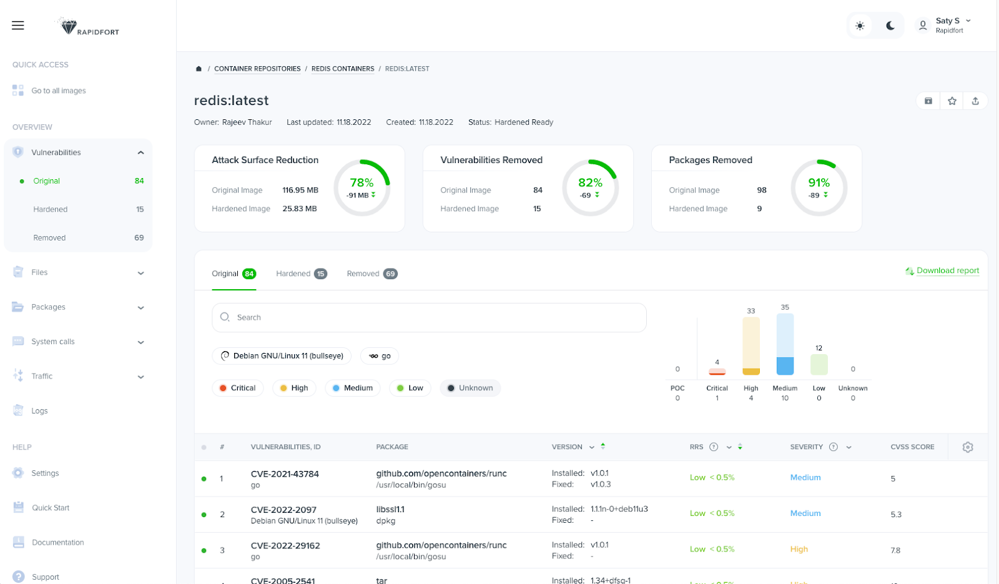Viewport: 999px width, 584px height.
Task: Switch to the Original tab
Action: pos(234,274)
